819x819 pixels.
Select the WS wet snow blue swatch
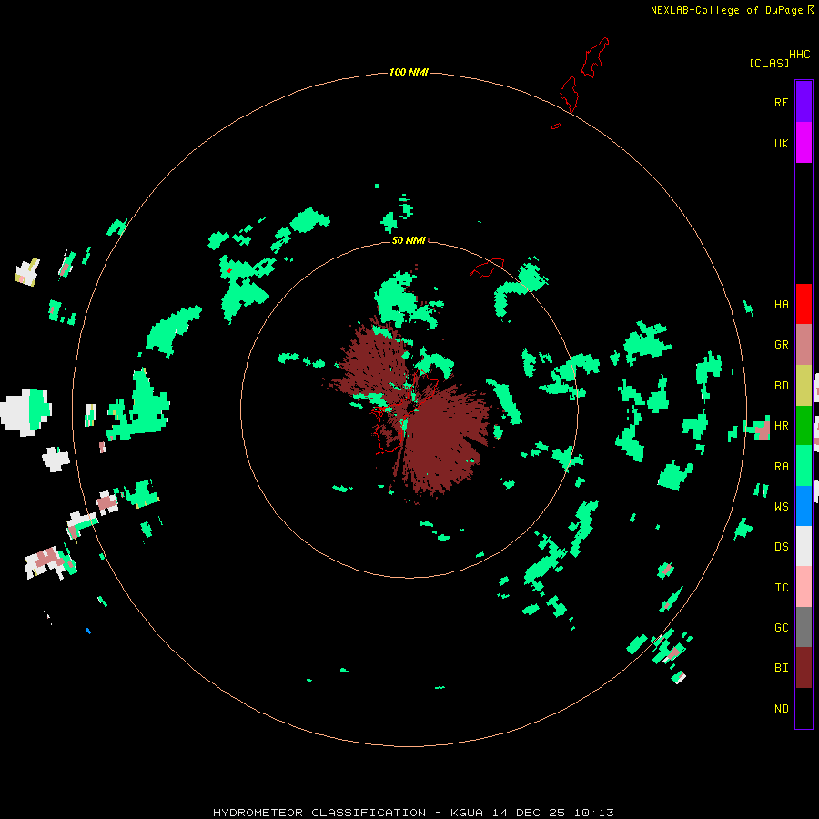point(804,506)
